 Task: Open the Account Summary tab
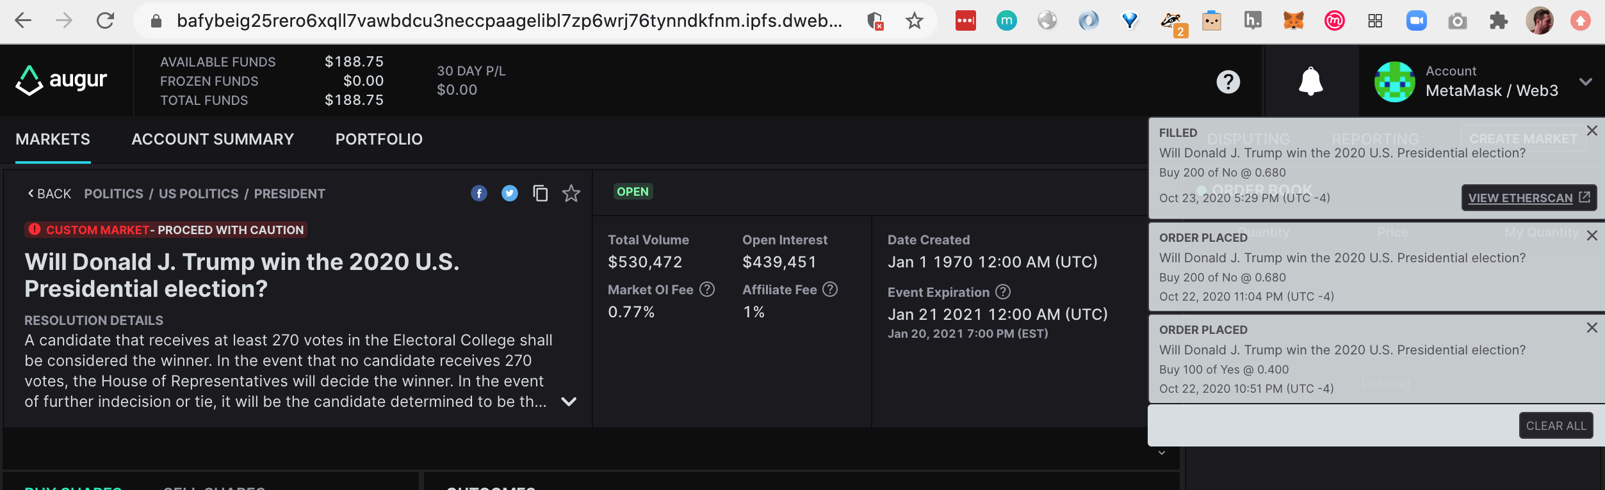pos(213,139)
